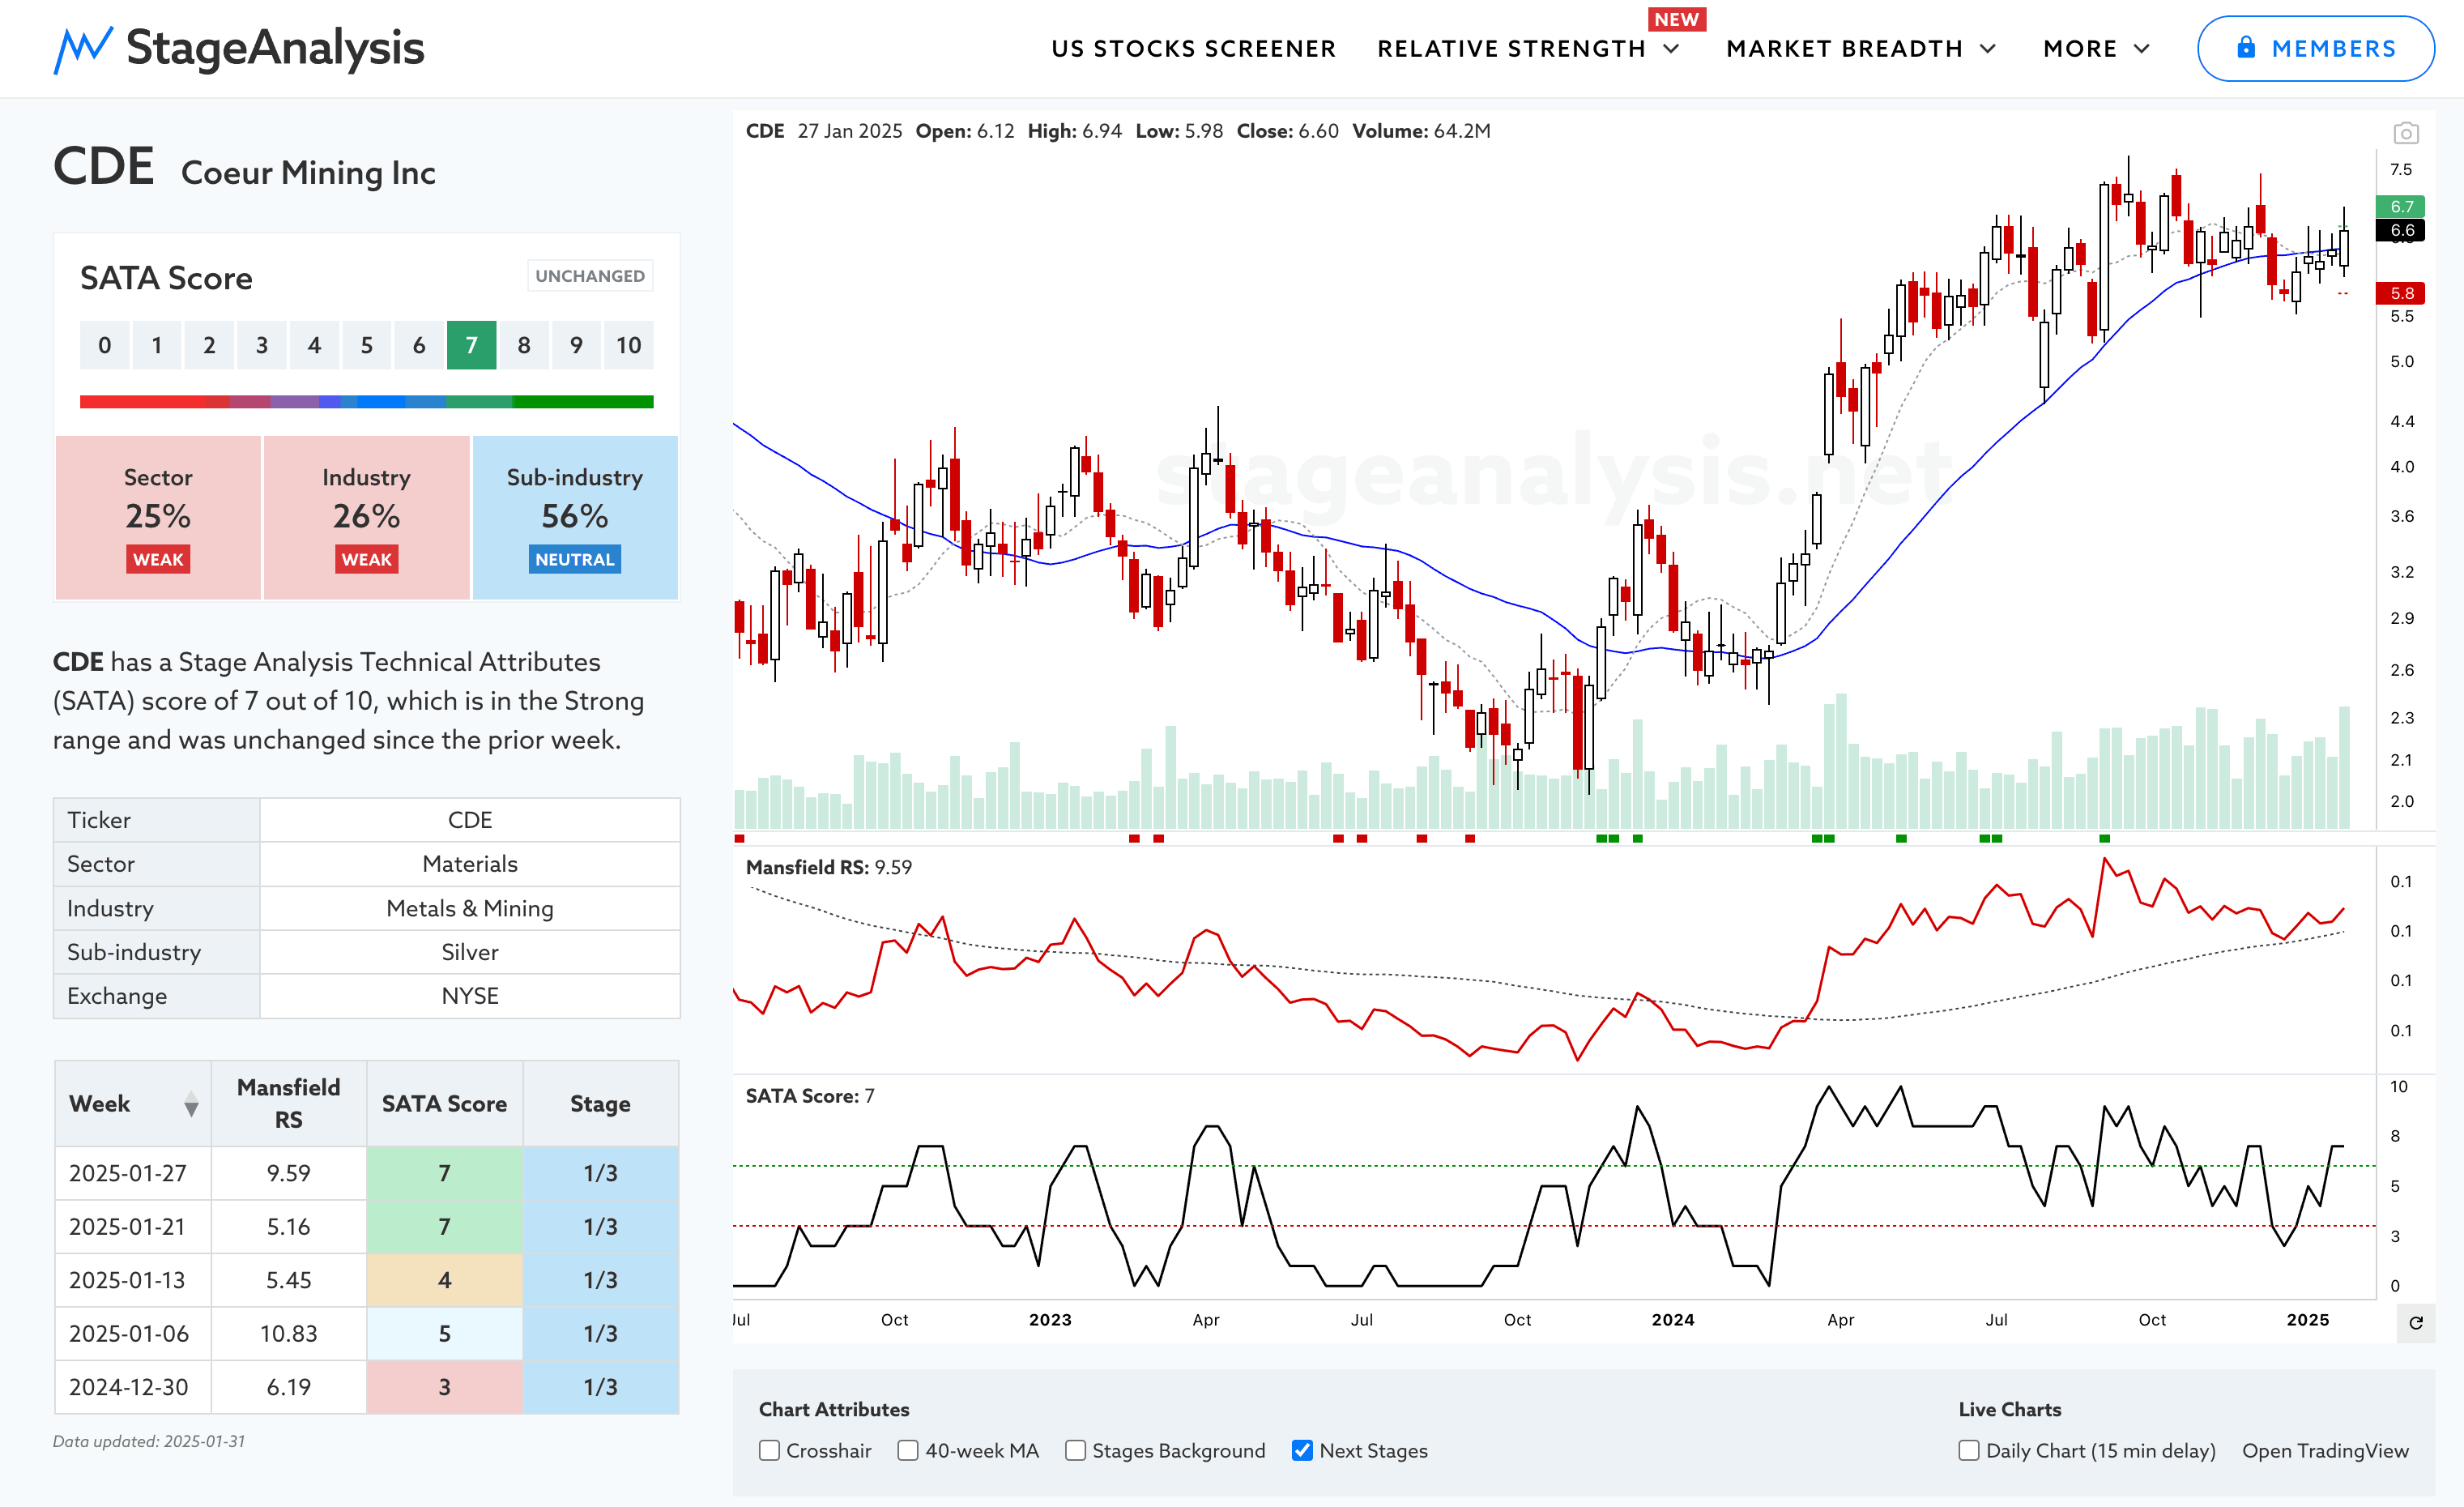Click the Industry 26% Weak card
2464x1507 pixels.
click(366, 517)
